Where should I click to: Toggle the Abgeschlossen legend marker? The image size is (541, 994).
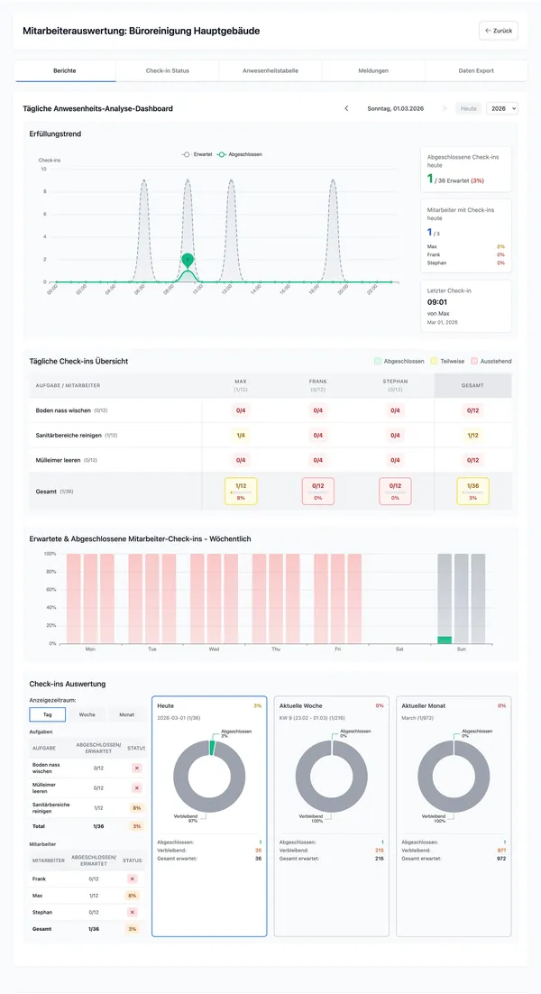click(222, 154)
